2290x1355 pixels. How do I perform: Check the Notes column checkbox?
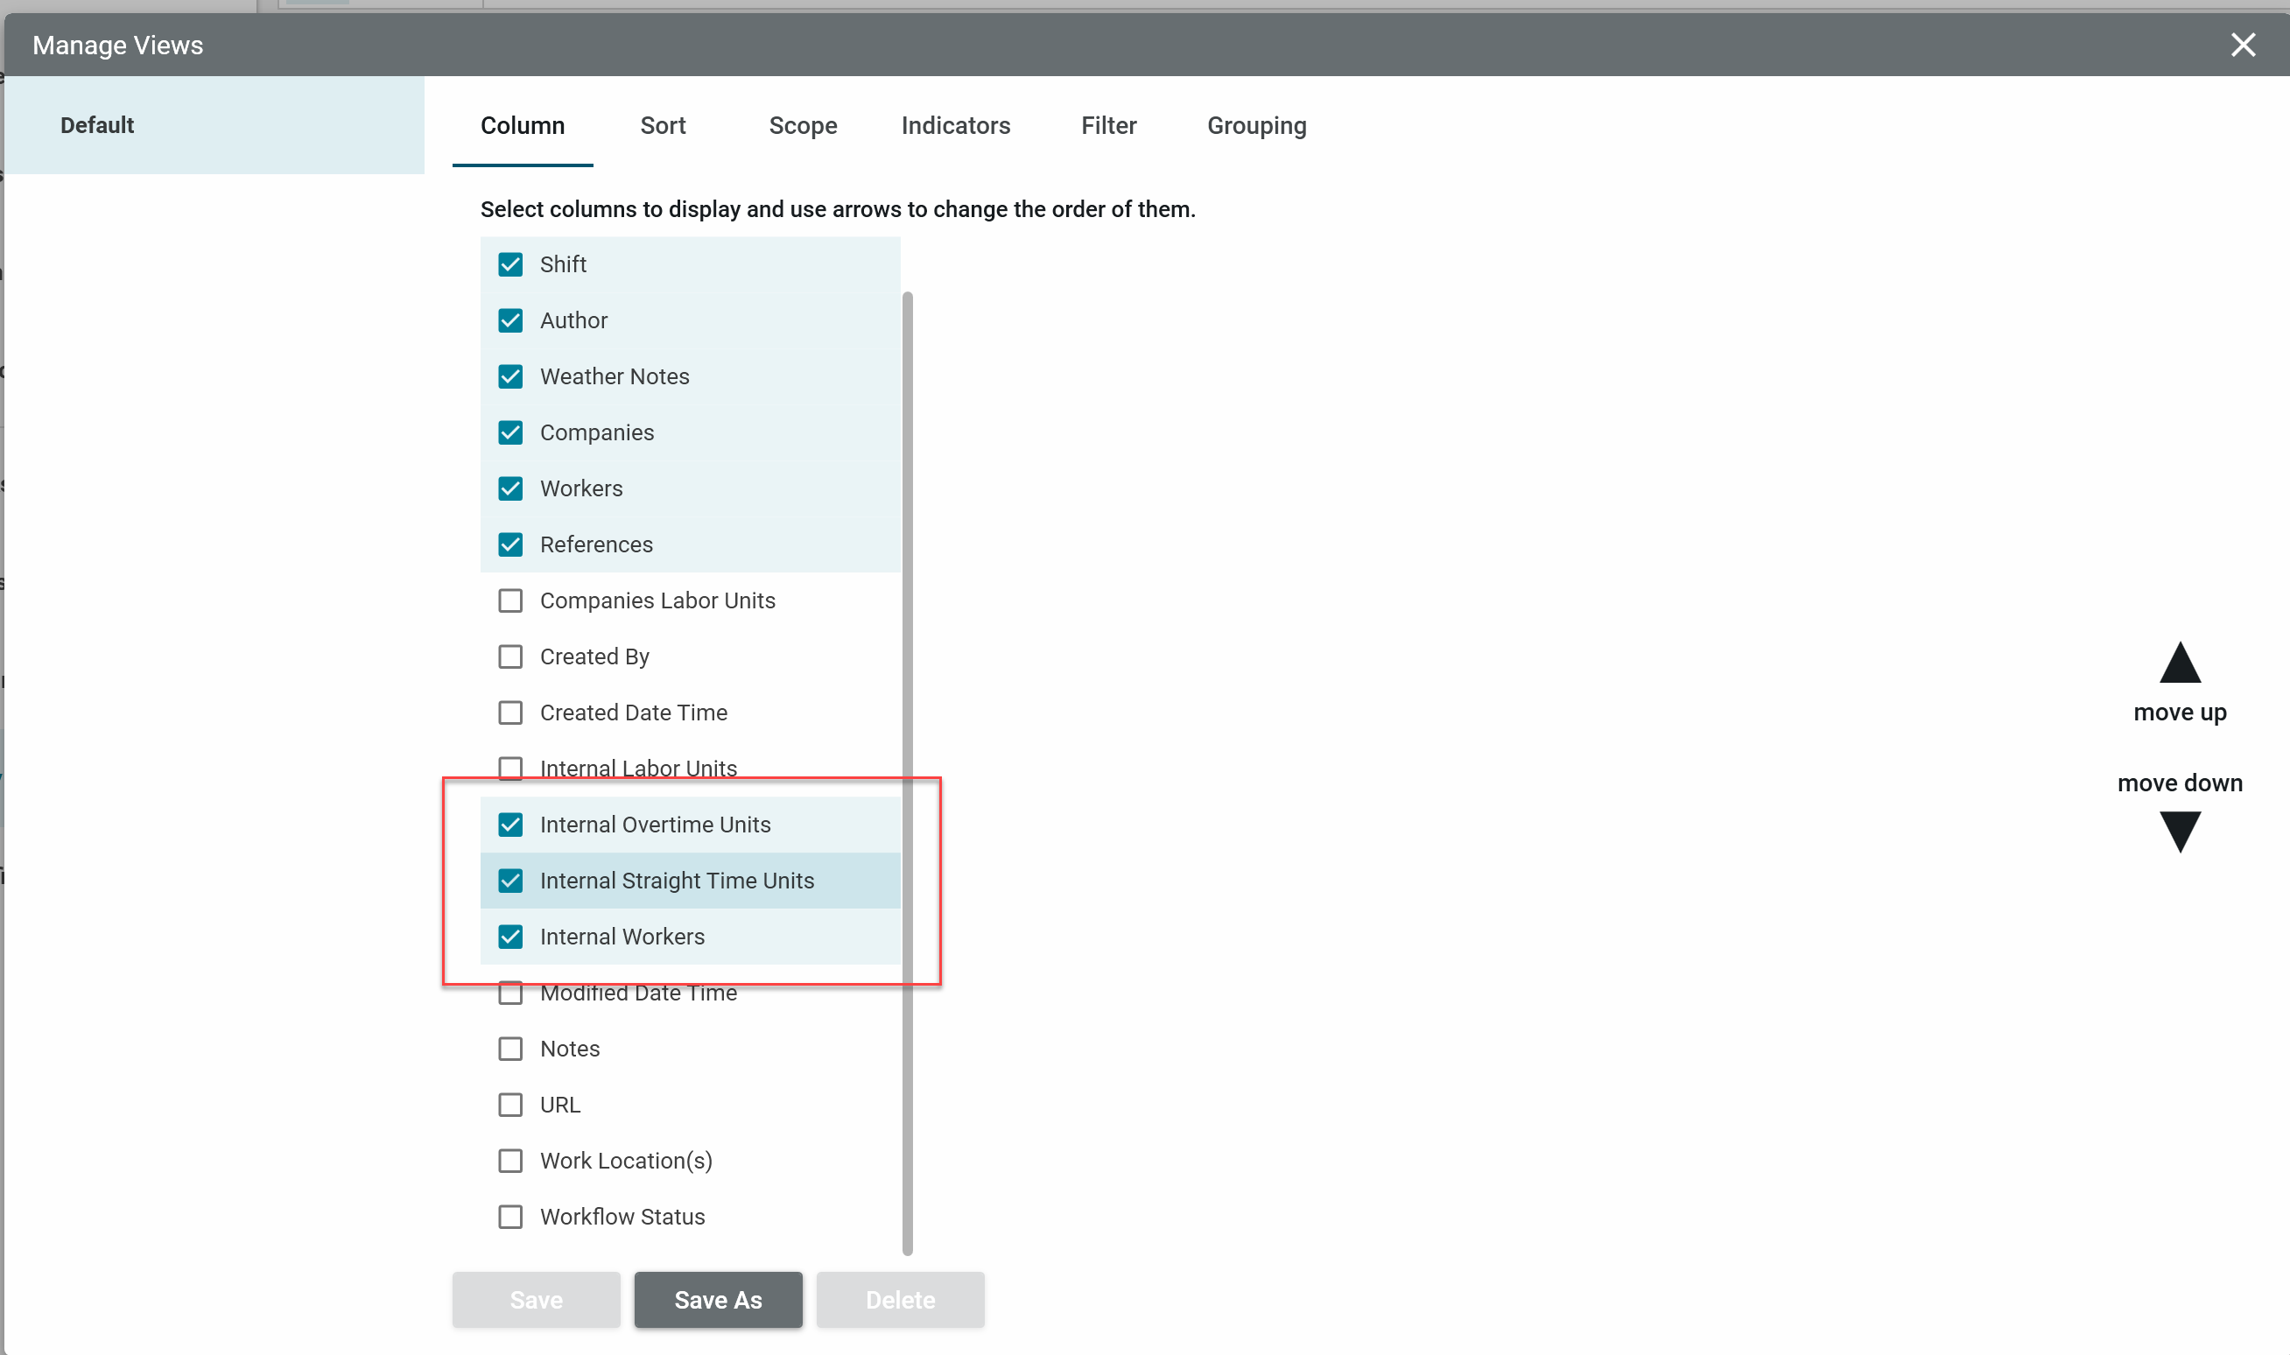tap(510, 1049)
